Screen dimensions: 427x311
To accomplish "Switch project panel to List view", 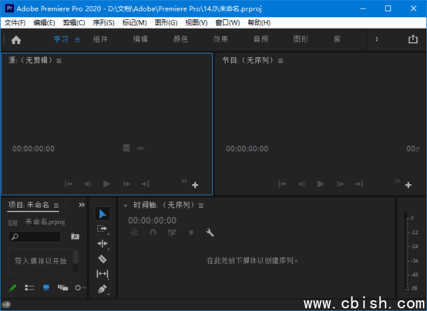I will (29, 288).
